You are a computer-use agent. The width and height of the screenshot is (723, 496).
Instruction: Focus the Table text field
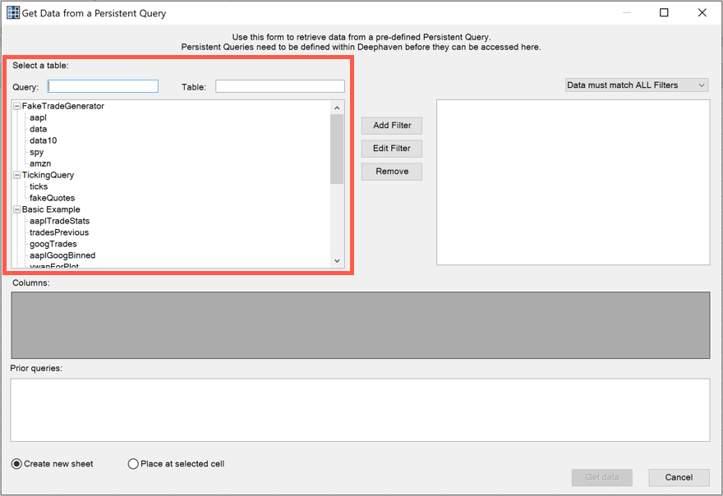pyautogui.click(x=279, y=86)
